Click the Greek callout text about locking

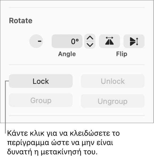(63, 142)
